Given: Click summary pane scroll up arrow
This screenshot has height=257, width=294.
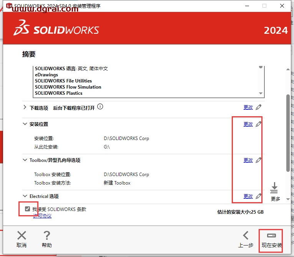Looking at the screenshot, I should [x=288, y=69].
